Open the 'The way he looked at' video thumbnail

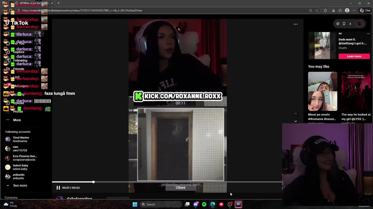(356, 91)
